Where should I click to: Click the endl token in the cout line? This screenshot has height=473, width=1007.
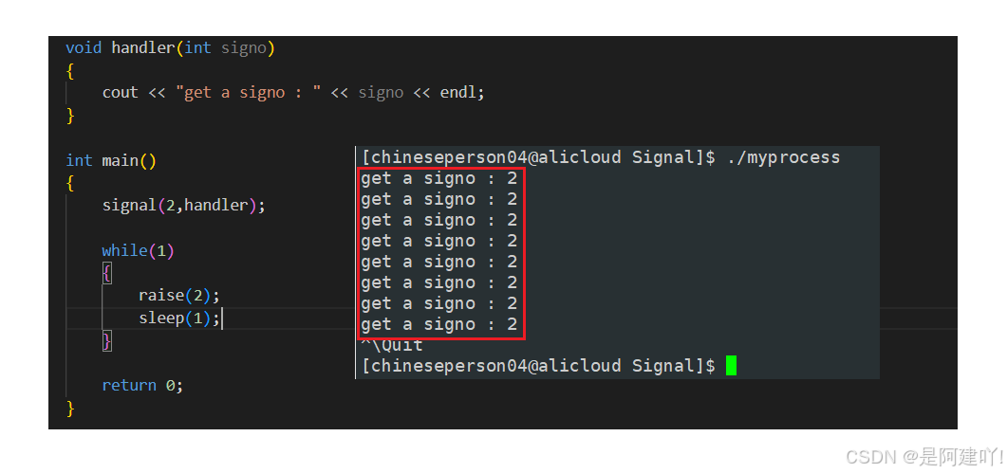coord(459,92)
